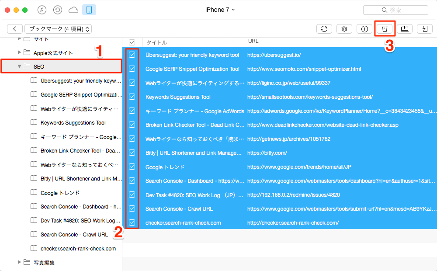The image size is (437, 271).
Task: Open the settings gear button
Action: [344, 29]
